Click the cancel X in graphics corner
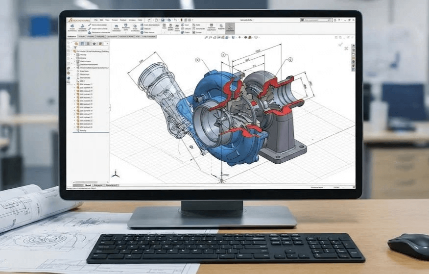This screenshot has width=429, height=274. 346,48
